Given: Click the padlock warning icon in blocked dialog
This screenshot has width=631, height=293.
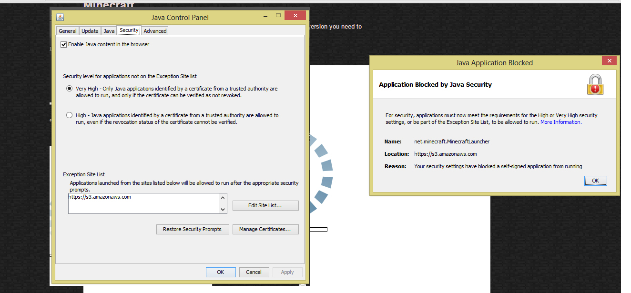Looking at the screenshot, I should click(x=595, y=84).
